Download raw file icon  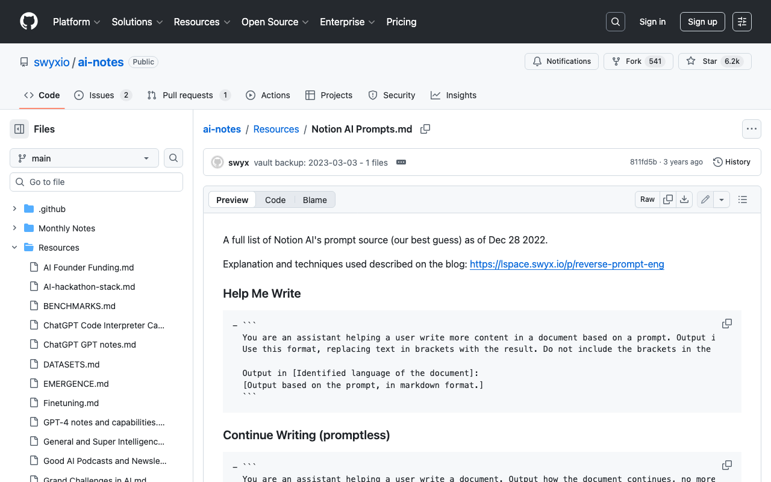pyautogui.click(x=684, y=199)
